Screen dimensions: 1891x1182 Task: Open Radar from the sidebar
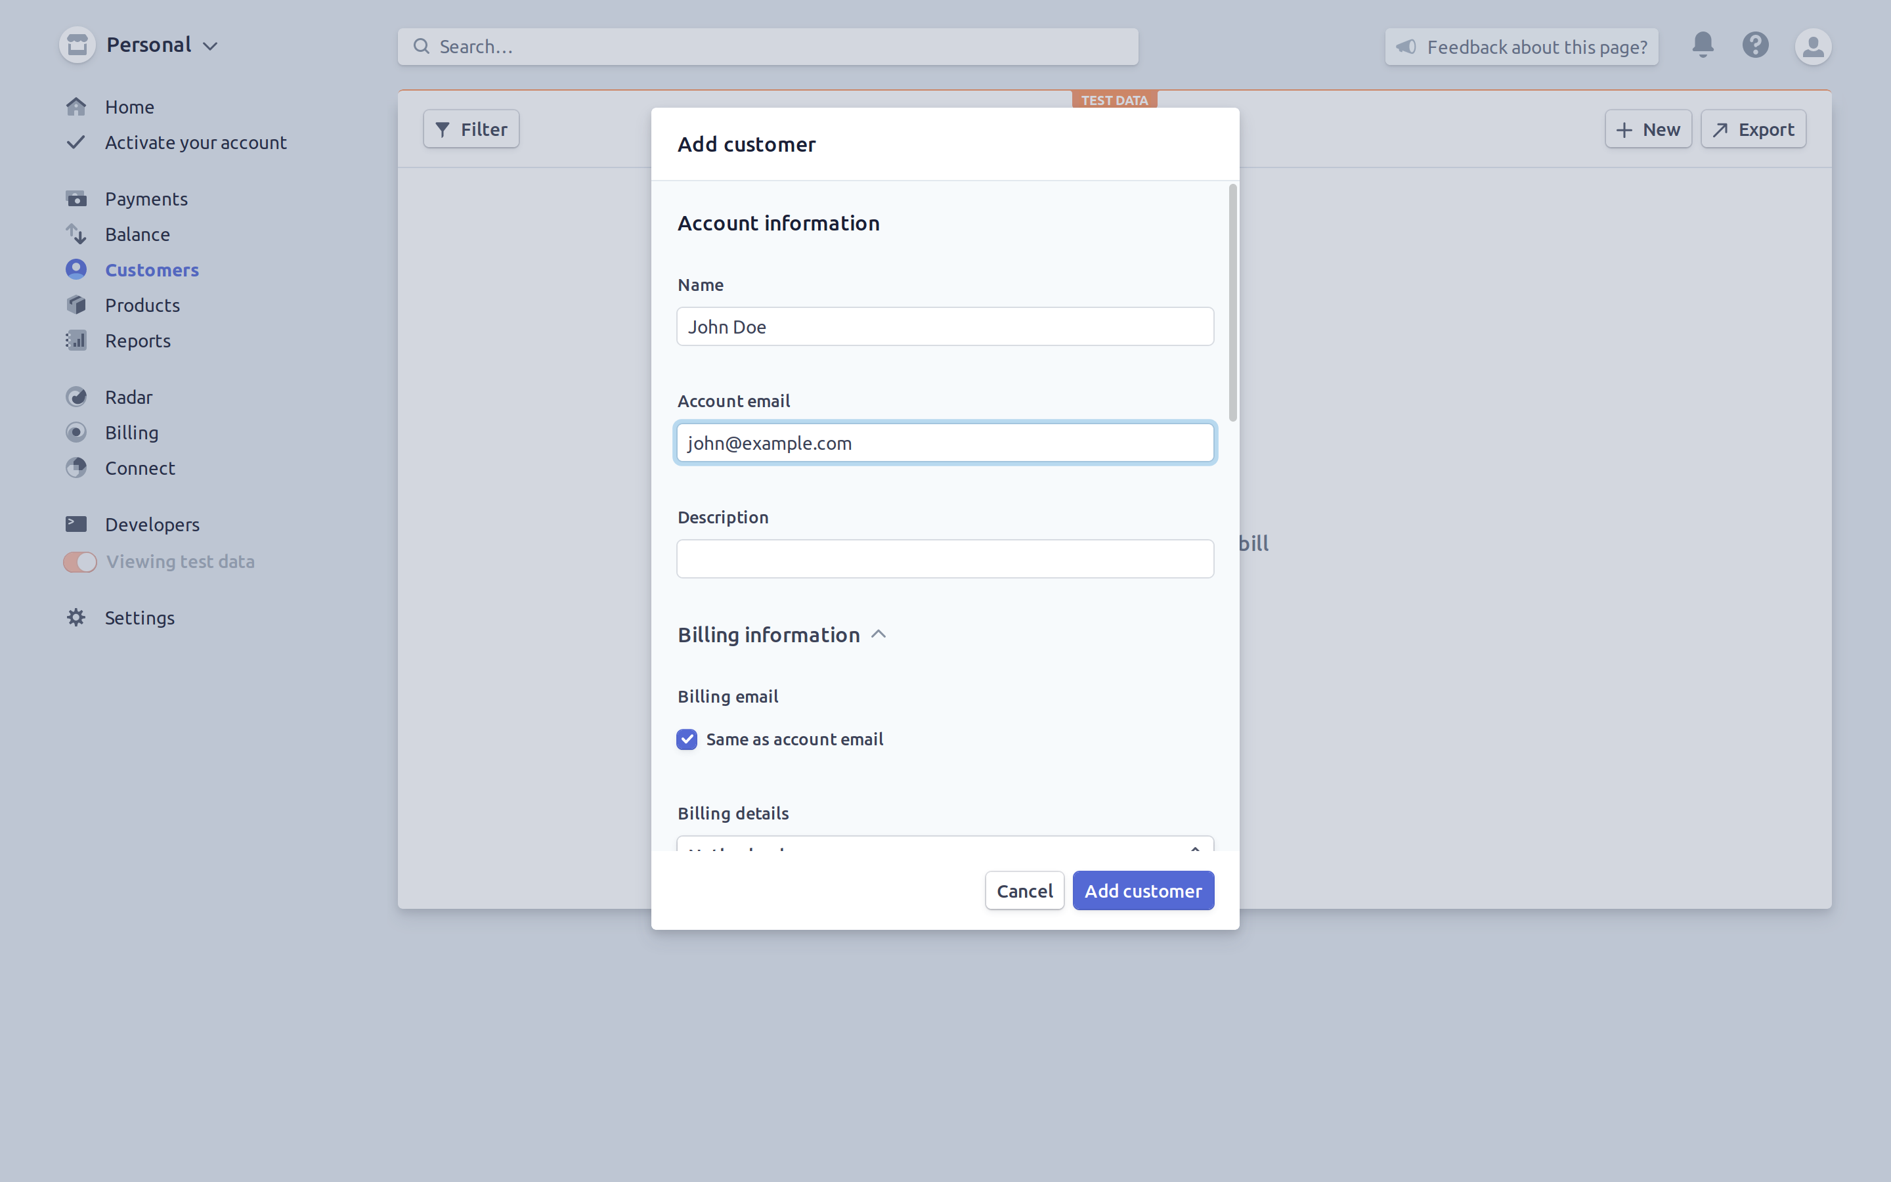click(128, 397)
